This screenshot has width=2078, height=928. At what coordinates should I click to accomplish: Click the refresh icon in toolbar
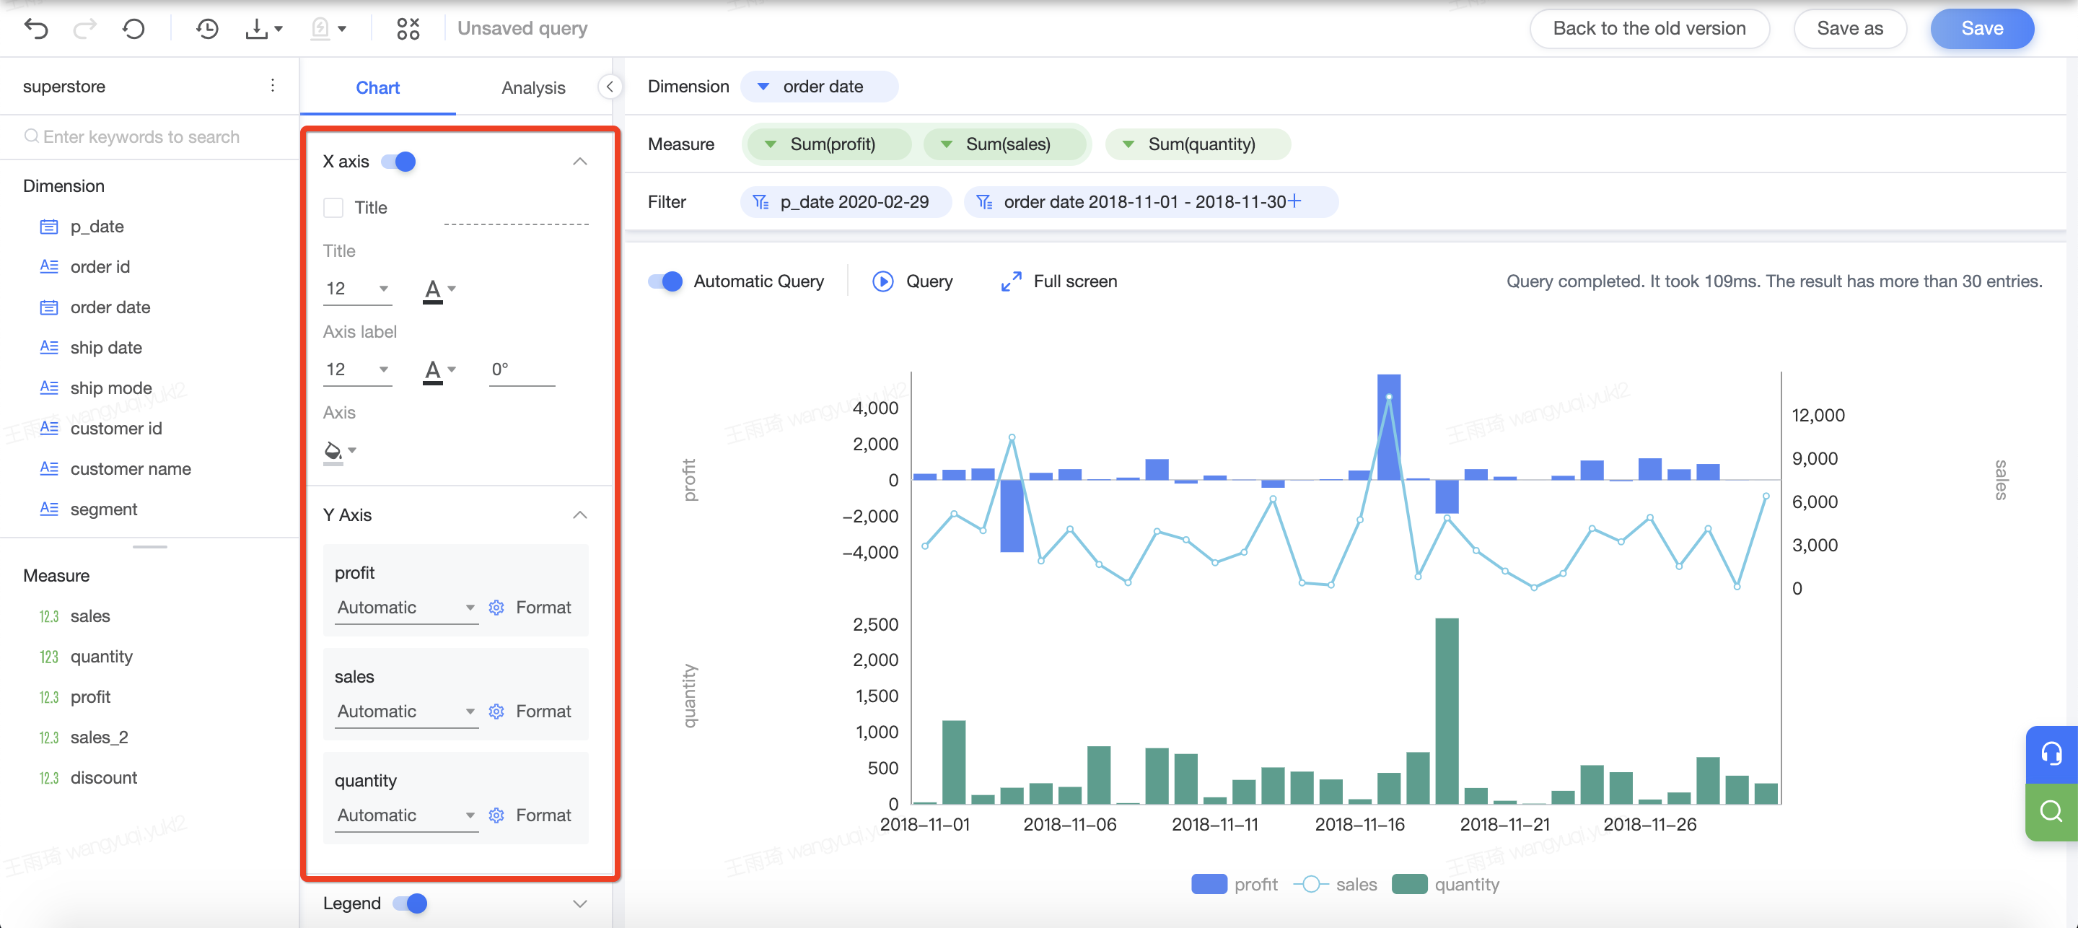click(134, 29)
